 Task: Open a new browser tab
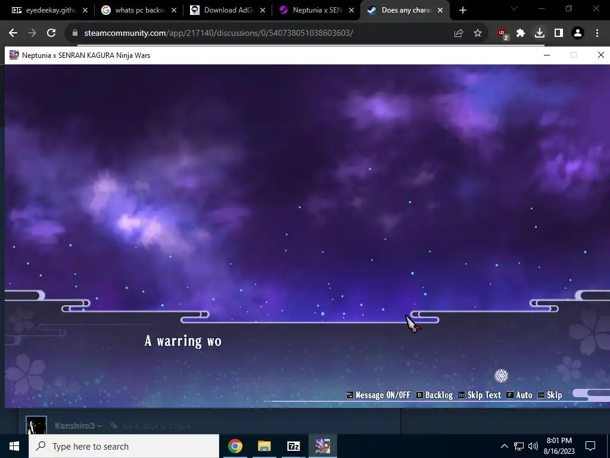(462, 11)
